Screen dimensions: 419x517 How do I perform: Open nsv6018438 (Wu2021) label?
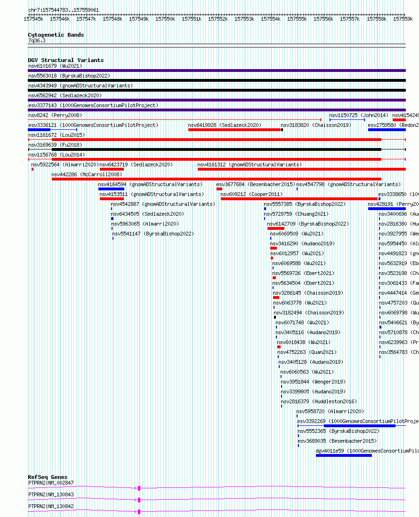click(x=304, y=343)
